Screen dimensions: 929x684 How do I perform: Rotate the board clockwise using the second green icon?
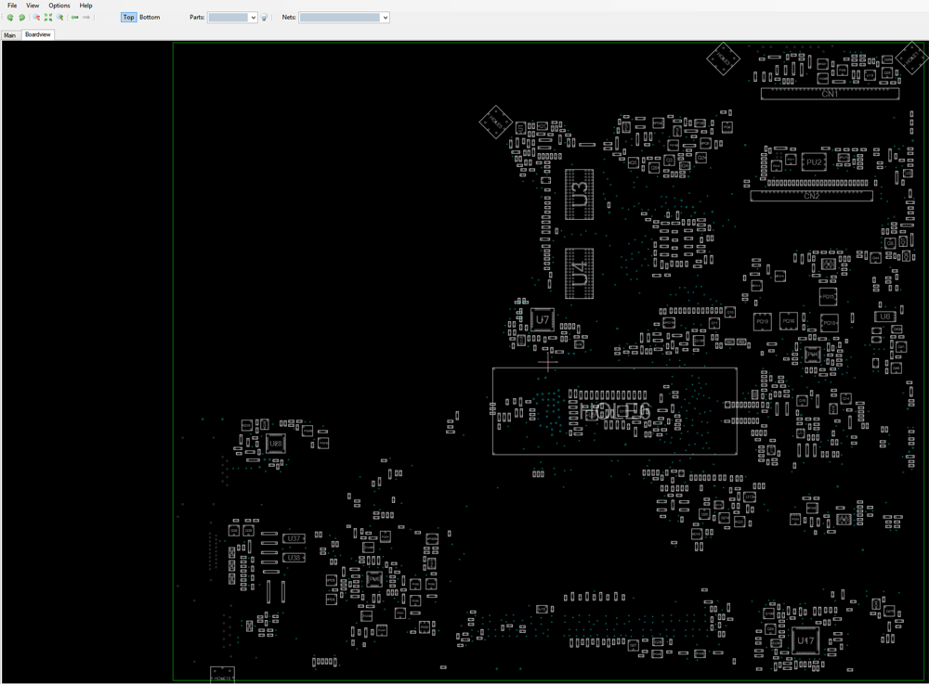(x=21, y=17)
